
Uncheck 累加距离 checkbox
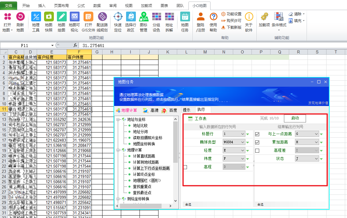pyautogui.click(x=257, y=142)
